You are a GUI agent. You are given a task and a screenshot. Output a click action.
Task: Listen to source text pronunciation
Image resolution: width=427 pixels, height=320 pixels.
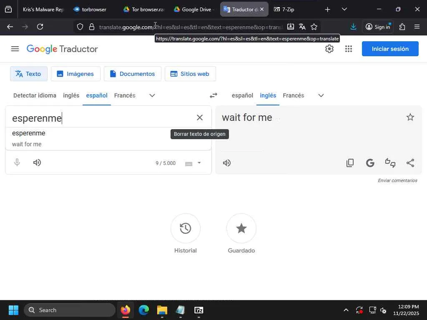37,163
